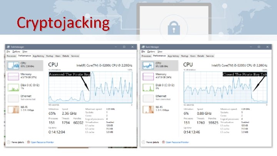Open Options menu in left Task Manager
Screen dimensions: 277x156
[16, 52]
